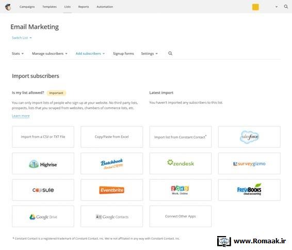Viewport: 292px width, 250px height.
Task: Expand the Add subscribers menu
Action: tap(90, 54)
